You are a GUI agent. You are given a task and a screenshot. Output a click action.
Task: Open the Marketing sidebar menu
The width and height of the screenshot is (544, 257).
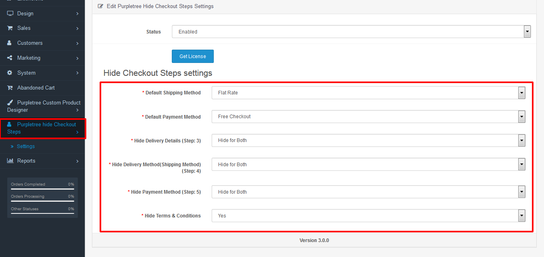click(x=42, y=58)
